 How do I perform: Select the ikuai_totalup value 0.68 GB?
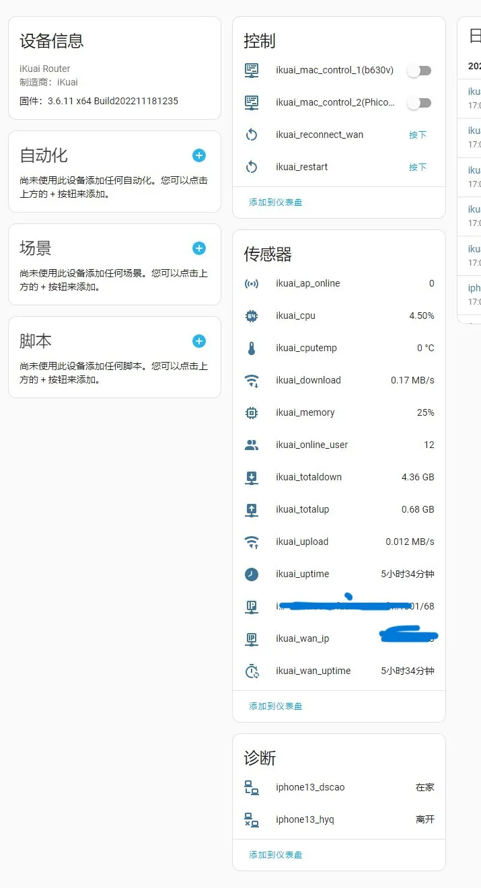pos(418,509)
